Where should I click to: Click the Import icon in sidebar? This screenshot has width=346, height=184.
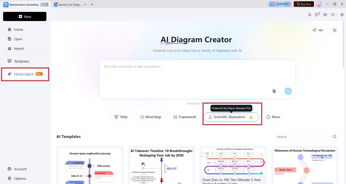[x=10, y=49]
